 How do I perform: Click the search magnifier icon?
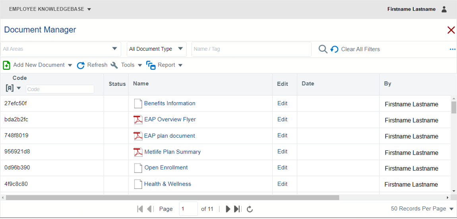click(x=323, y=49)
